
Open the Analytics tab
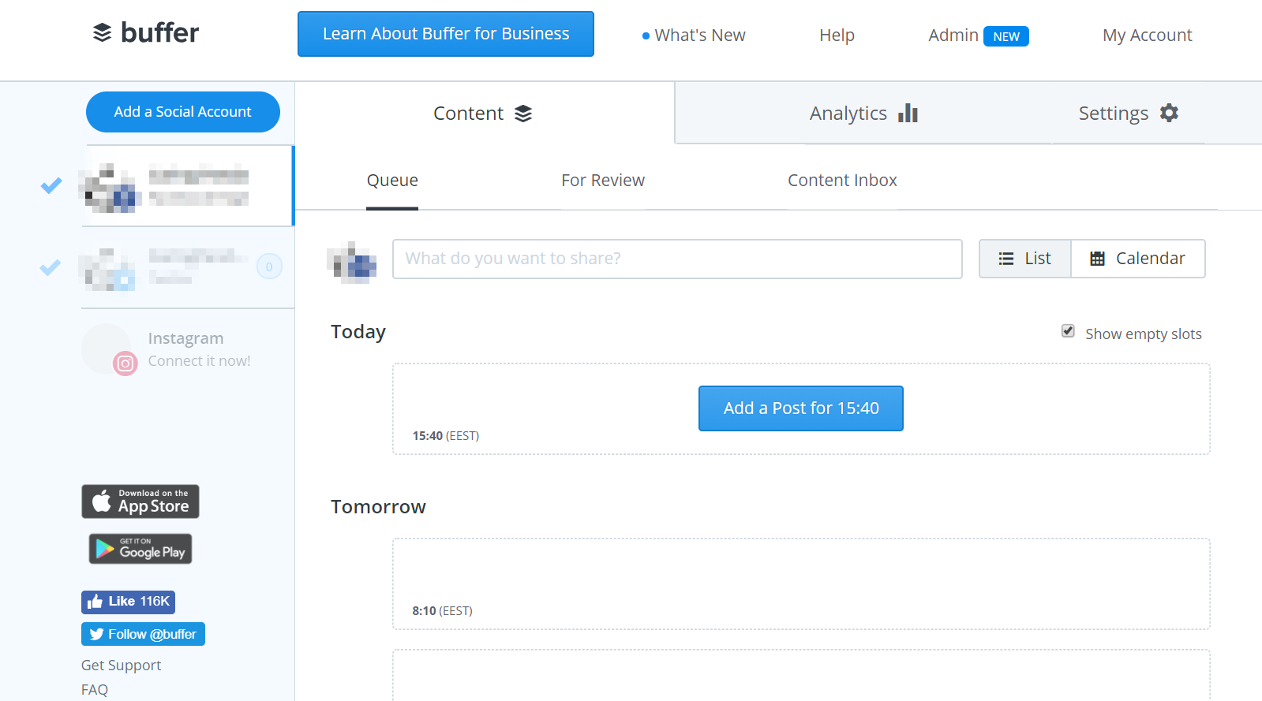click(x=863, y=114)
